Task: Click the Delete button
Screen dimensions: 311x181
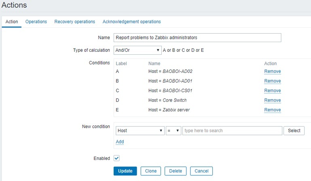Action: [176, 171]
